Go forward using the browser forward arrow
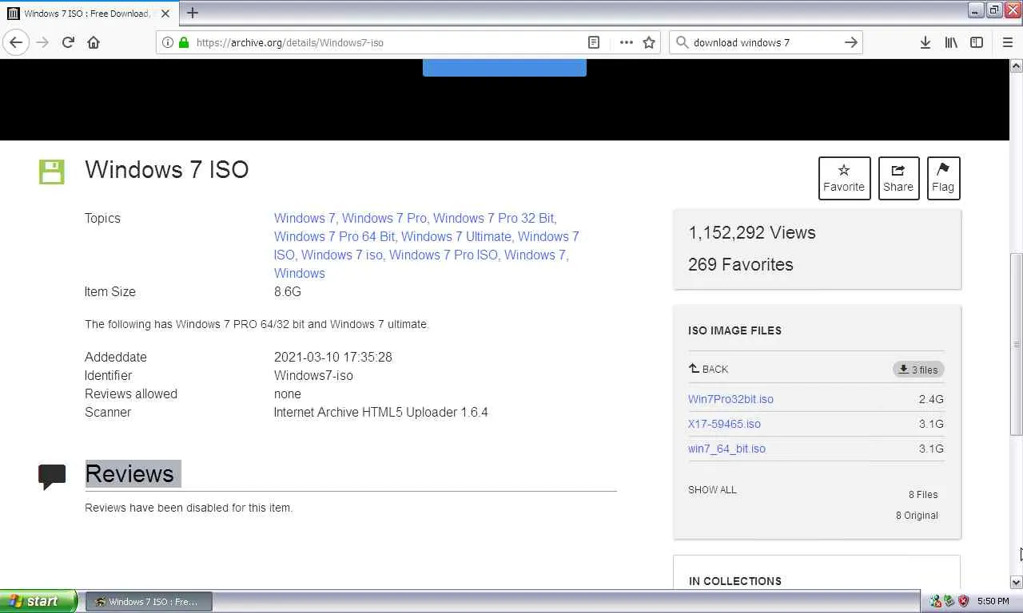1023x613 pixels. tap(42, 42)
